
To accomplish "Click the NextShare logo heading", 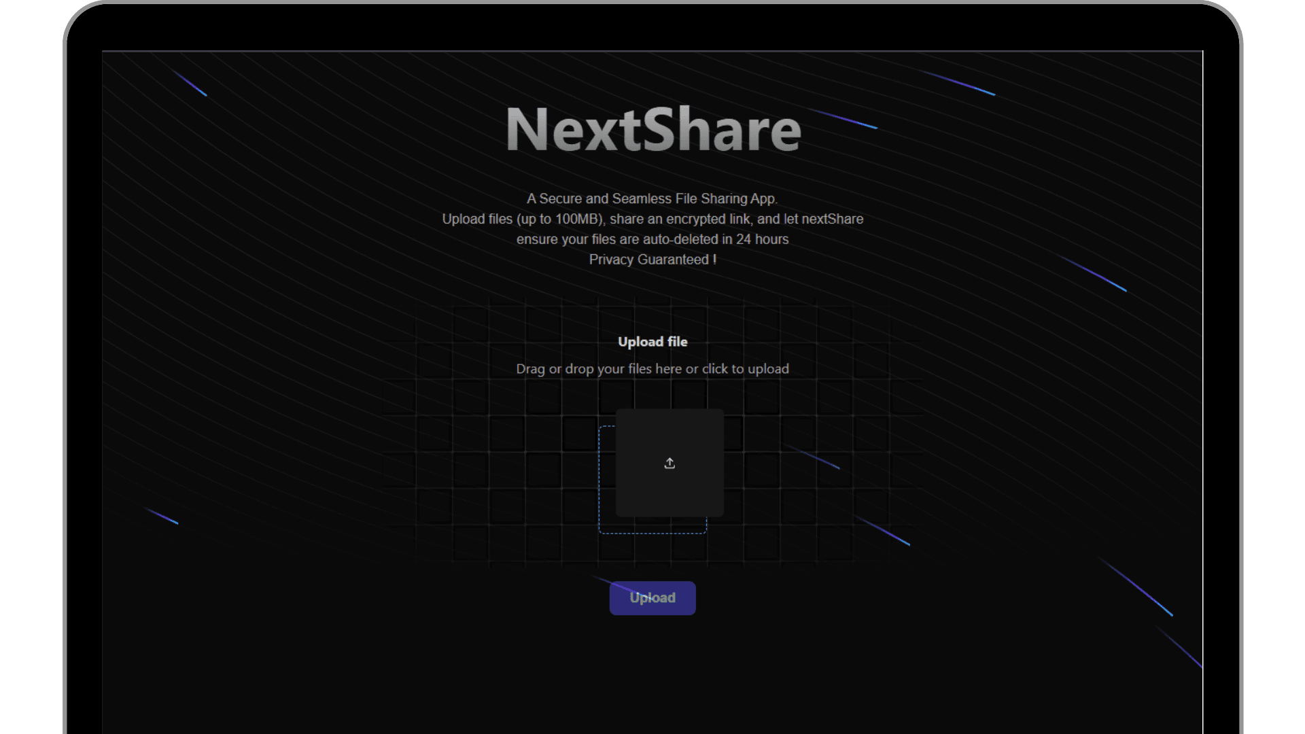I will click(652, 127).
